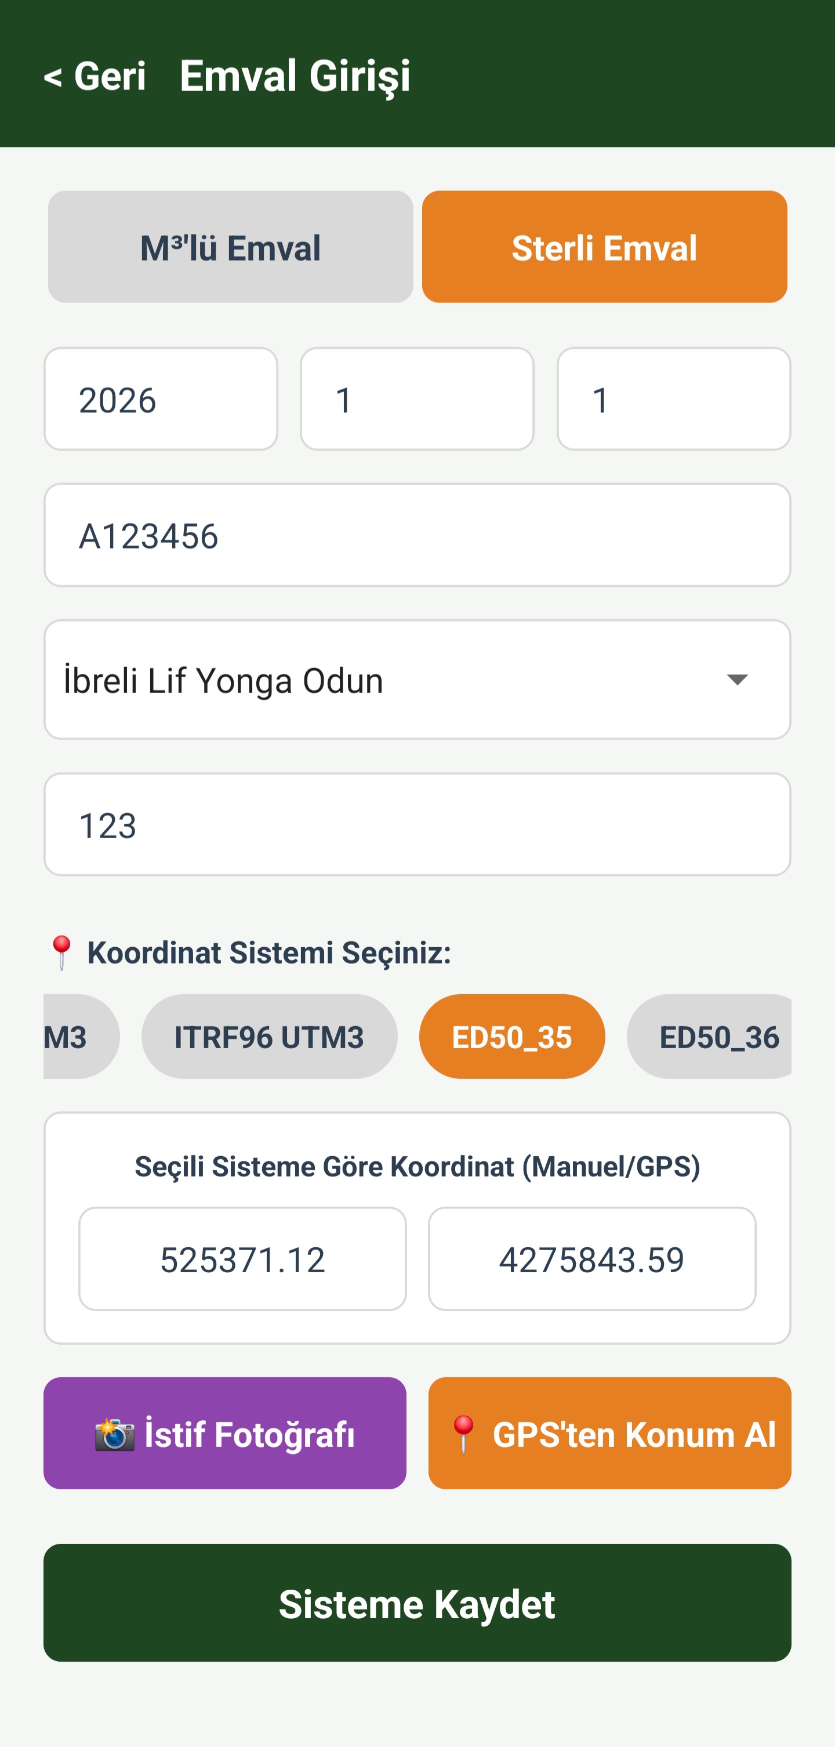Tap the camera icon on İstif Fotoğrafı
The height and width of the screenshot is (1747, 835).
pyautogui.click(x=115, y=1434)
